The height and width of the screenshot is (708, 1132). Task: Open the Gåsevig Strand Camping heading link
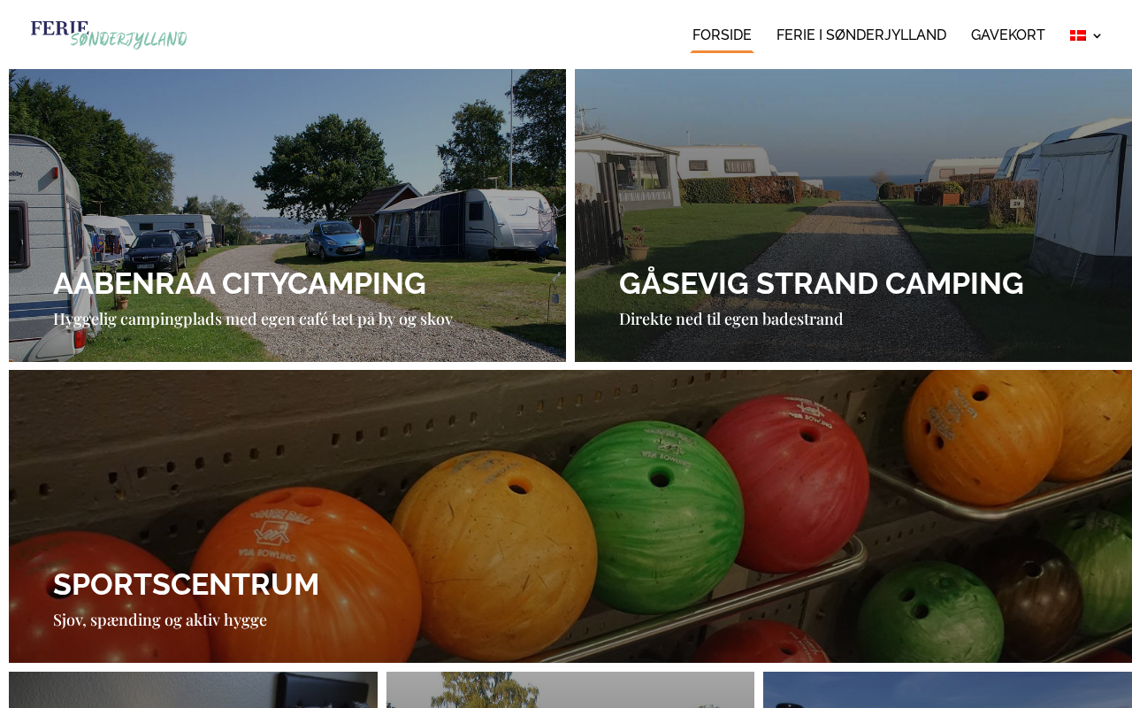coord(822,283)
